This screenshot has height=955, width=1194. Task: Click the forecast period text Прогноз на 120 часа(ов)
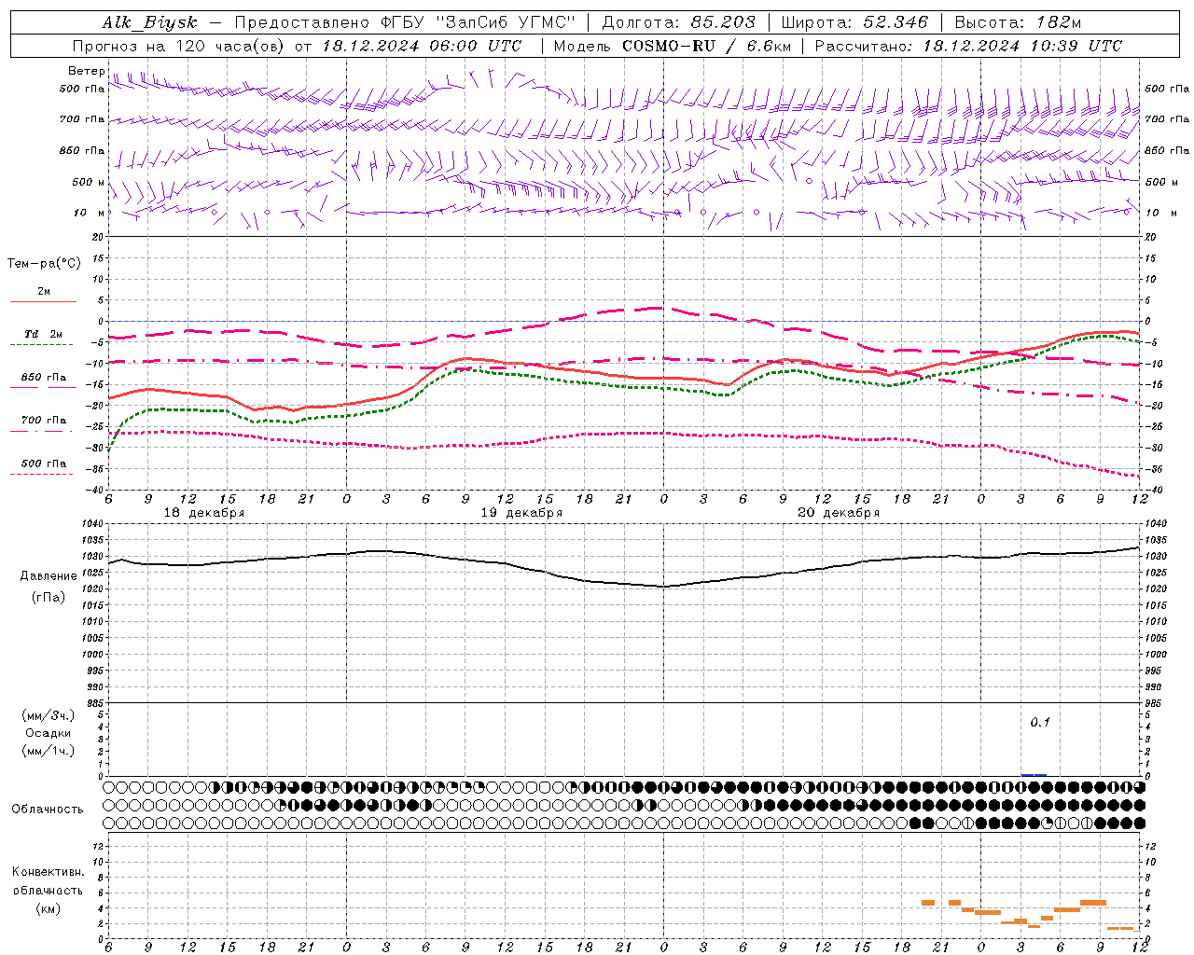pyautogui.click(x=179, y=46)
